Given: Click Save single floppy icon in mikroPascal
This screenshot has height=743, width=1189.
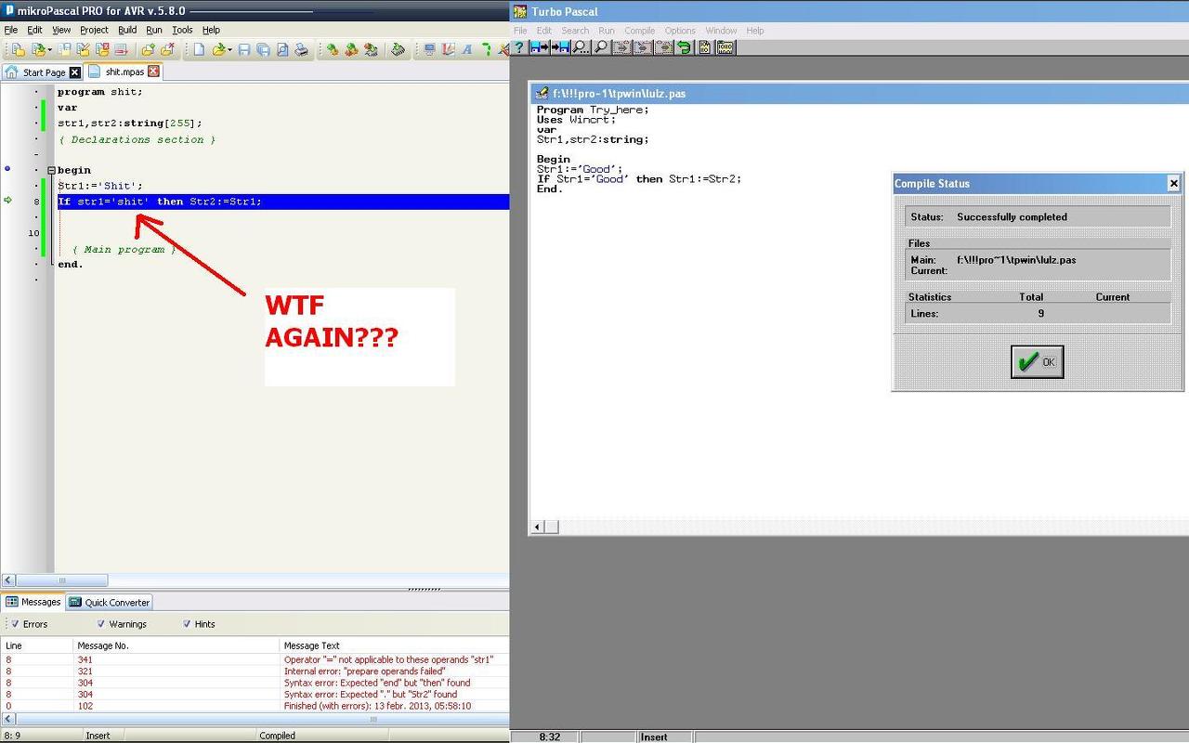Looking at the screenshot, I should (244, 50).
